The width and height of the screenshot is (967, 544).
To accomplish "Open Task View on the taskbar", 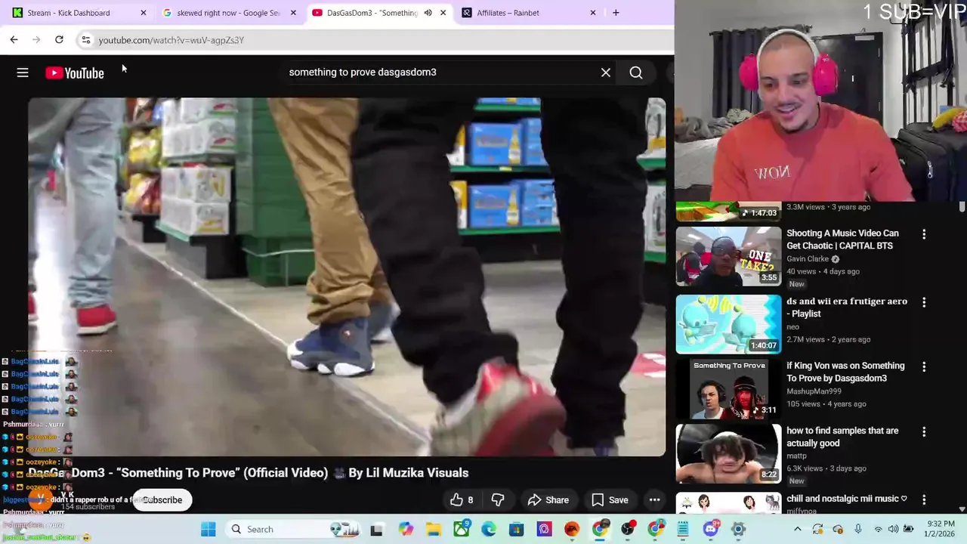I will point(377,529).
